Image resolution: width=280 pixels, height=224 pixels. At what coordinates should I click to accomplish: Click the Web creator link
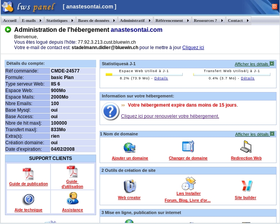(129, 198)
